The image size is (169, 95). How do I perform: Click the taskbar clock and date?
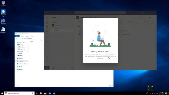[161, 93]
